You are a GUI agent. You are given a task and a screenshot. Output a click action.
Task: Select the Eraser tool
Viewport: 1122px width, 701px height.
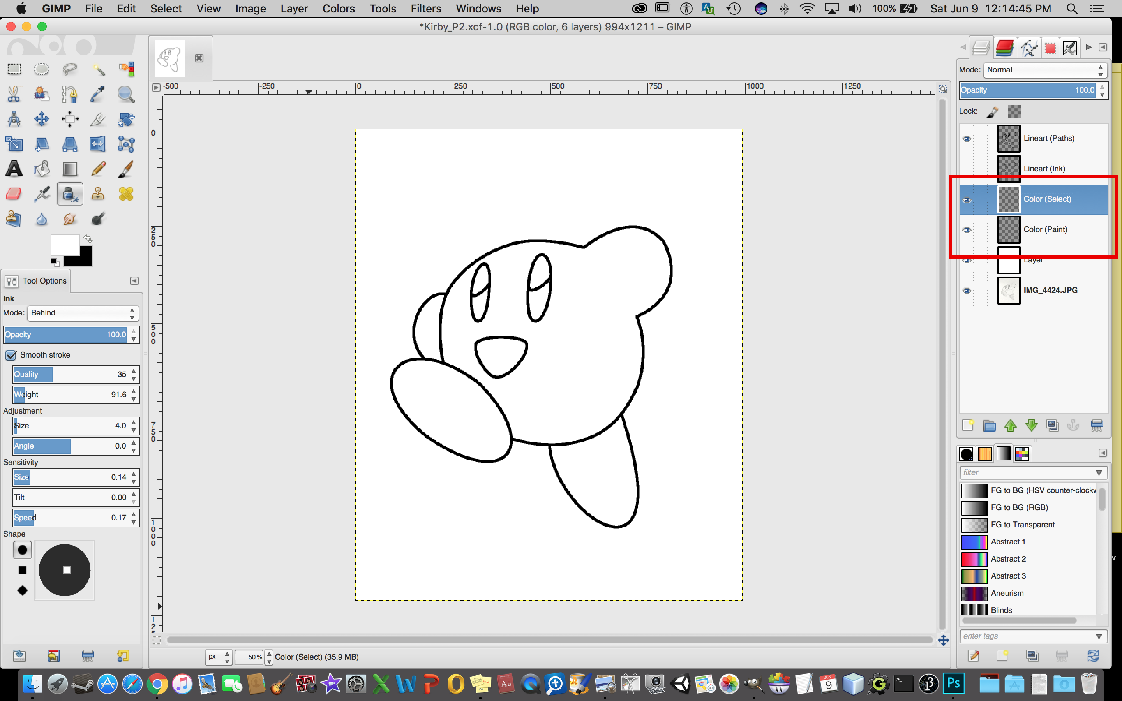pyautogui.click(x=14, y=194)
